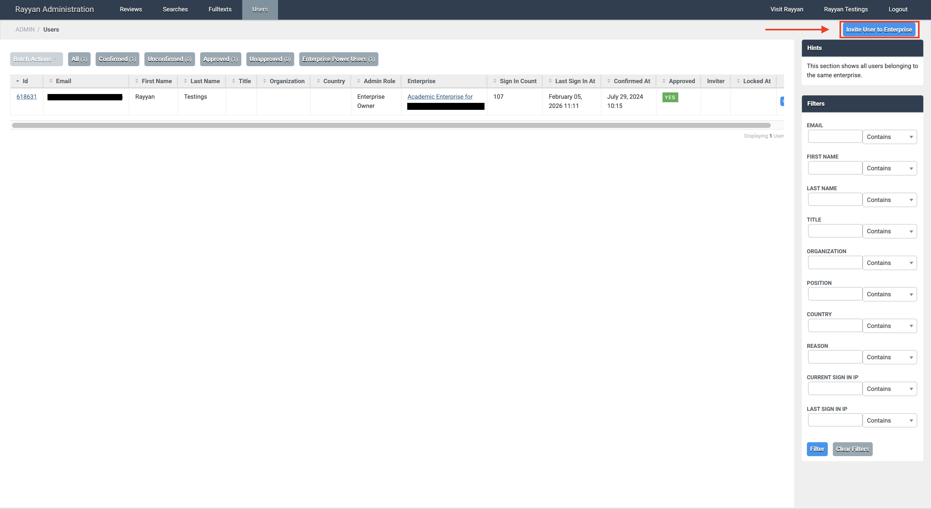Sort table by Email column
The height and width of the screenshot is (509, 931).
[x=63, y=81]
